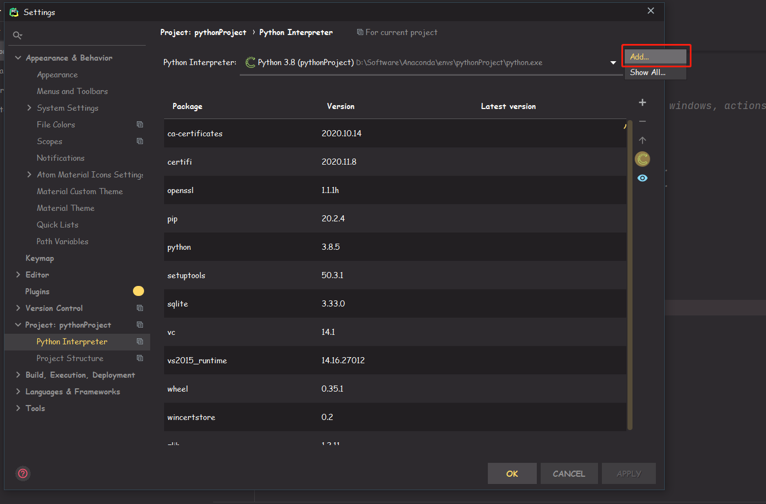766x504 pixels.
Task: Click the APPLY button
Action: click(x=629, y=473)
